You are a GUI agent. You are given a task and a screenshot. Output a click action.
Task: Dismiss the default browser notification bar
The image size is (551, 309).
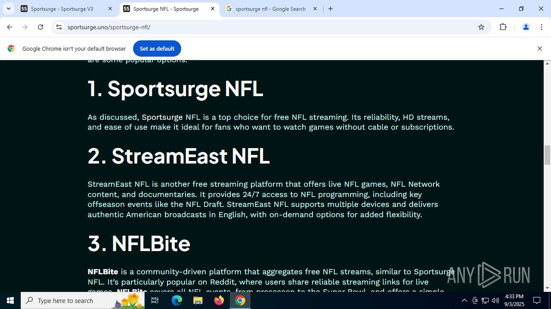(x=539, y=48)
